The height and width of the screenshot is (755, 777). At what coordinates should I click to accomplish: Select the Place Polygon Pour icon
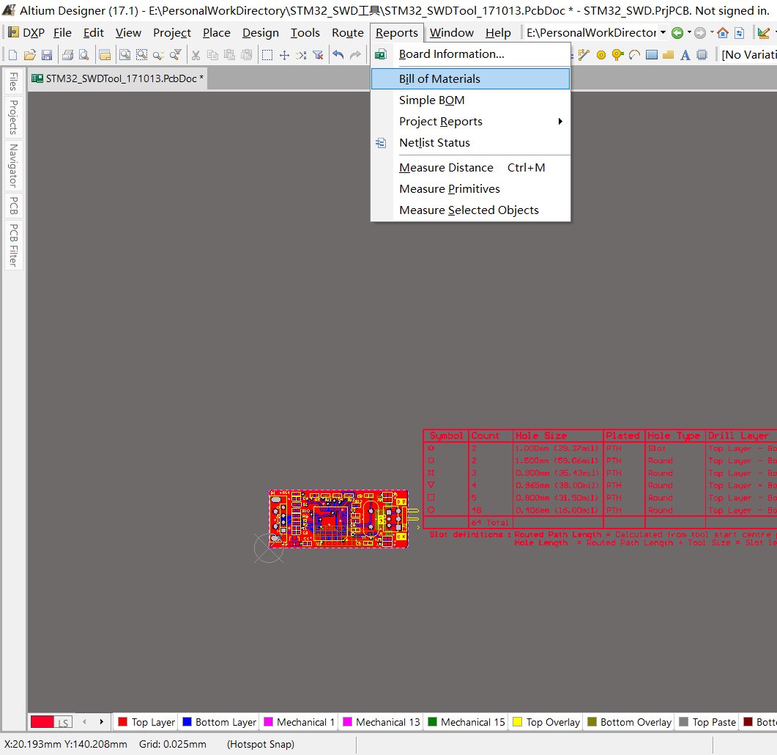click(x=669, y=55)
